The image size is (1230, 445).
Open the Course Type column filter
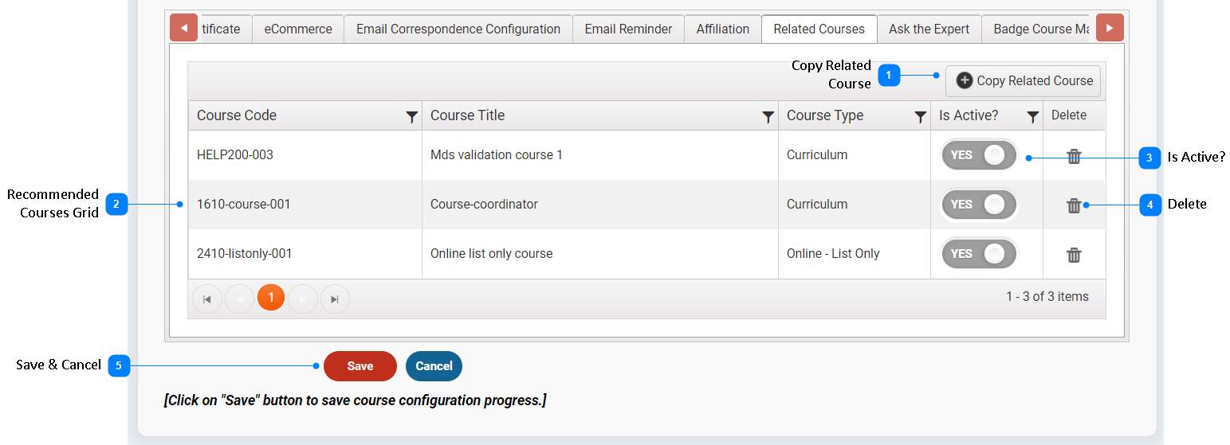pyautogui.click(x=920, y=117)
